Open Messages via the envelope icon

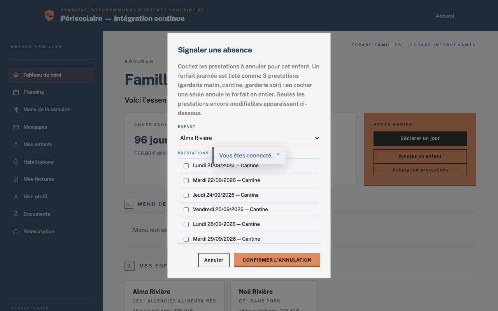point(16,127)
